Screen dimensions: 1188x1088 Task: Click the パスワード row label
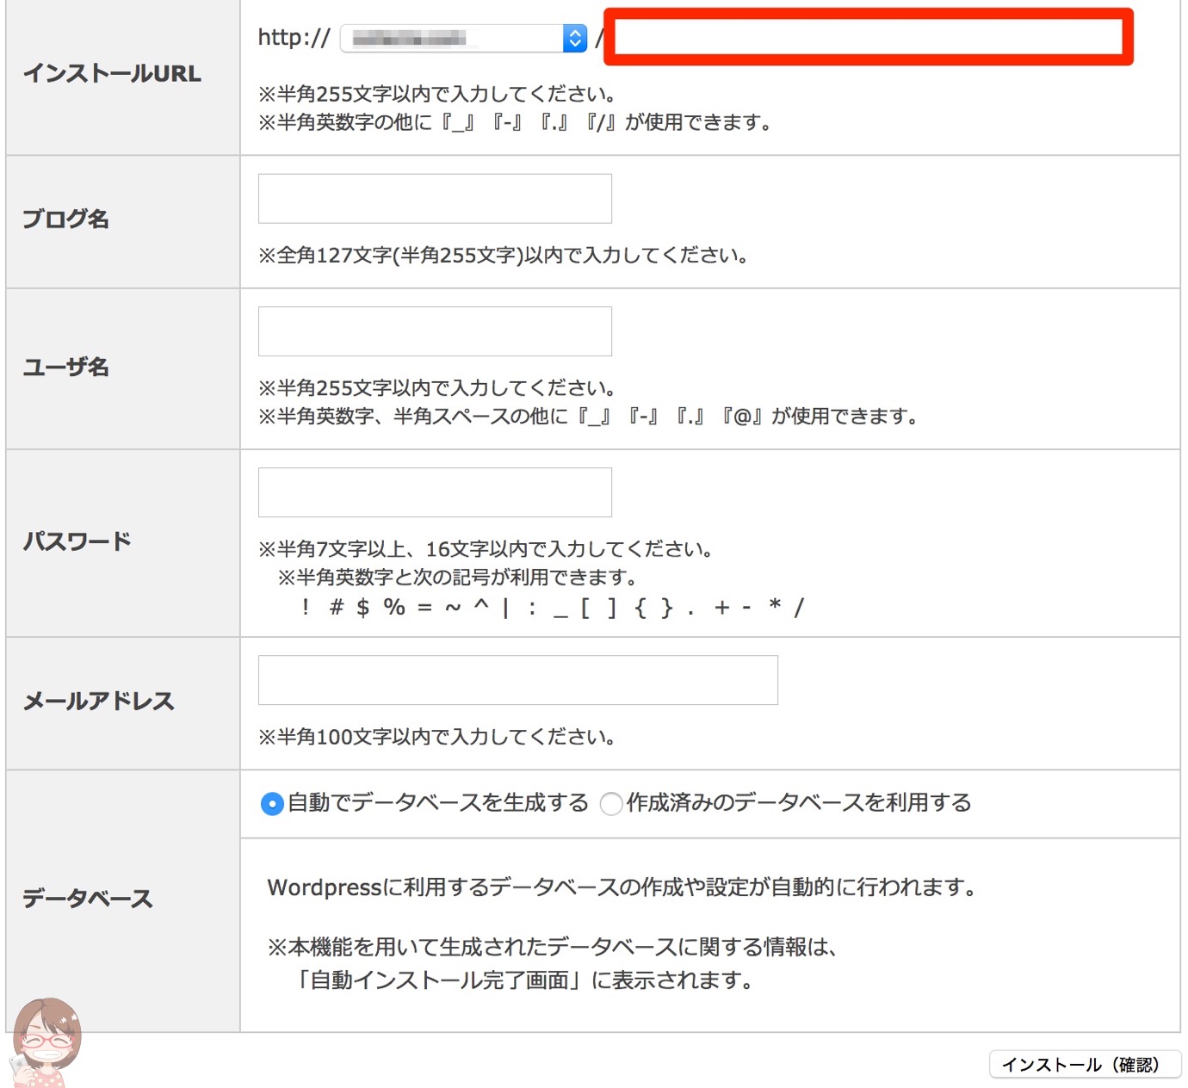[x=77, y=541]
